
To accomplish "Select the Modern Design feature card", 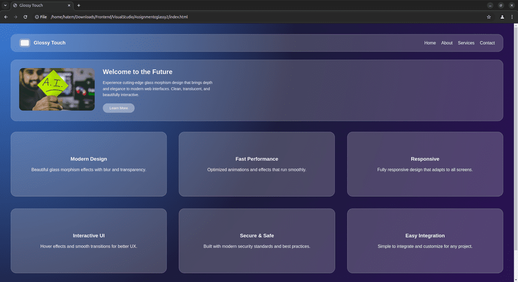I will tap(89, 164).
